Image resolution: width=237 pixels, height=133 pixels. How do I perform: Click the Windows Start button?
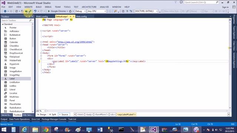4,130
